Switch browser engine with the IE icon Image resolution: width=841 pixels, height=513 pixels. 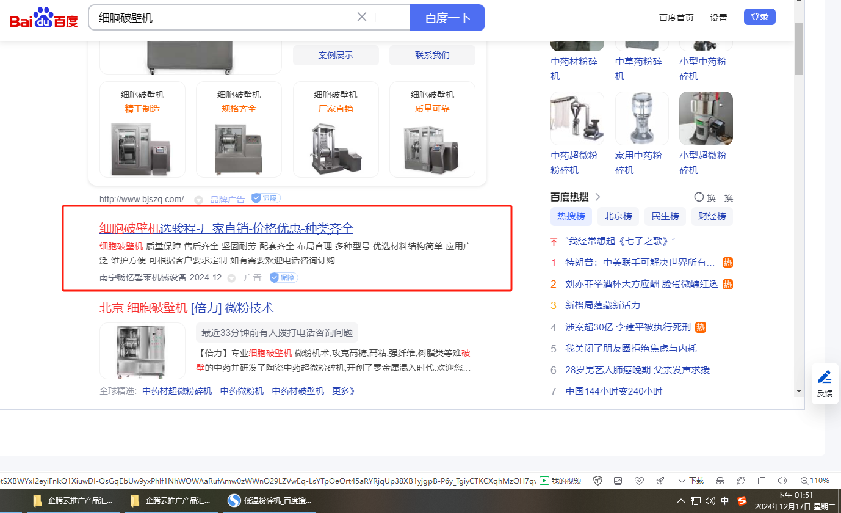pyautogui.click(x=741, y=481)
